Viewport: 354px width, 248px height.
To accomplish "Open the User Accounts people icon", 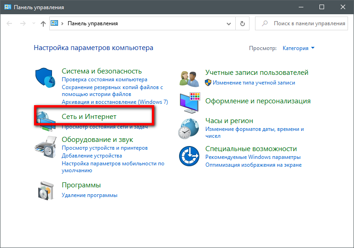I will pyautogui.click(x=189, y=79).
